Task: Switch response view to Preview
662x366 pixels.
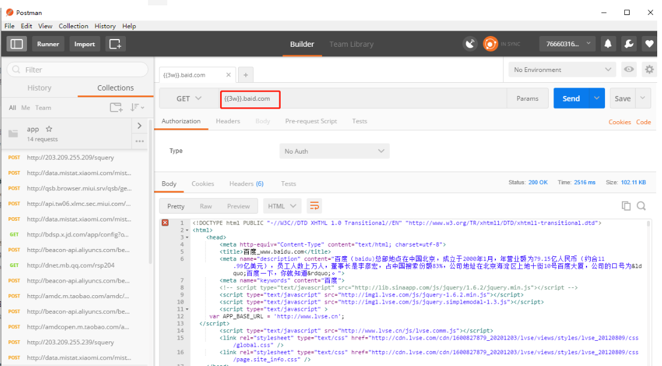Action: click(239, 206)
